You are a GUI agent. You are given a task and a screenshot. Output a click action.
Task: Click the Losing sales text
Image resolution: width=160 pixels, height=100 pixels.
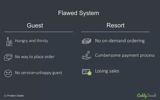pos(107,71)
